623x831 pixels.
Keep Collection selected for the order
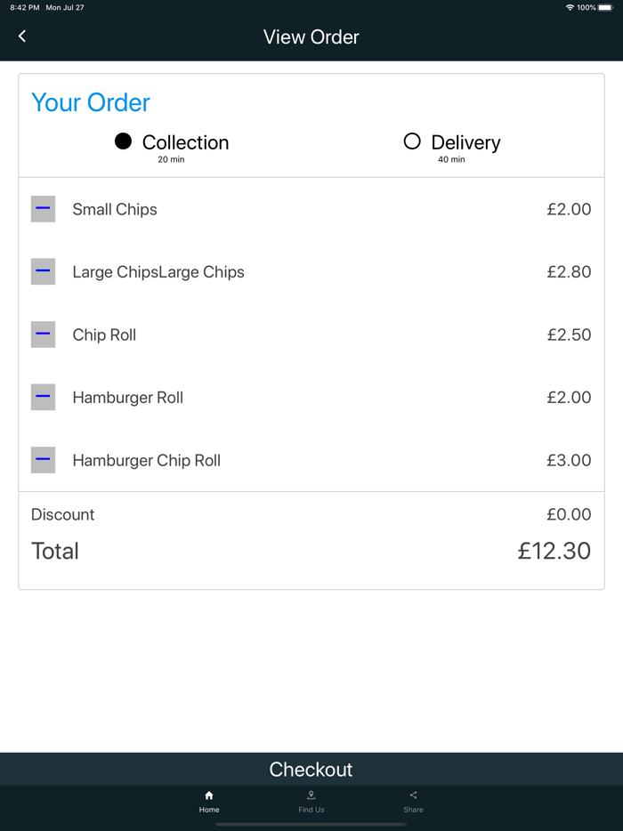pyautogui.click(x=123, y=141)
